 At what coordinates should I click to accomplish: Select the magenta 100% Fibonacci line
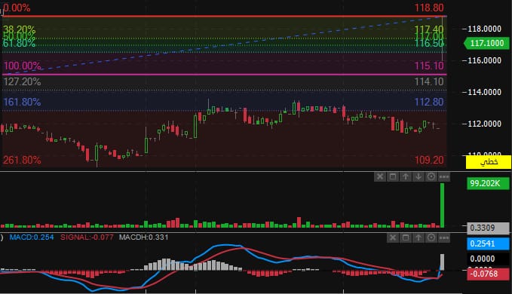click(224, 75)
